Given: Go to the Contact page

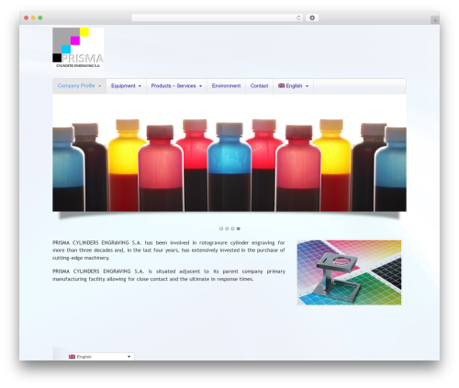Looking at the screenshot, I should [259, 86].
